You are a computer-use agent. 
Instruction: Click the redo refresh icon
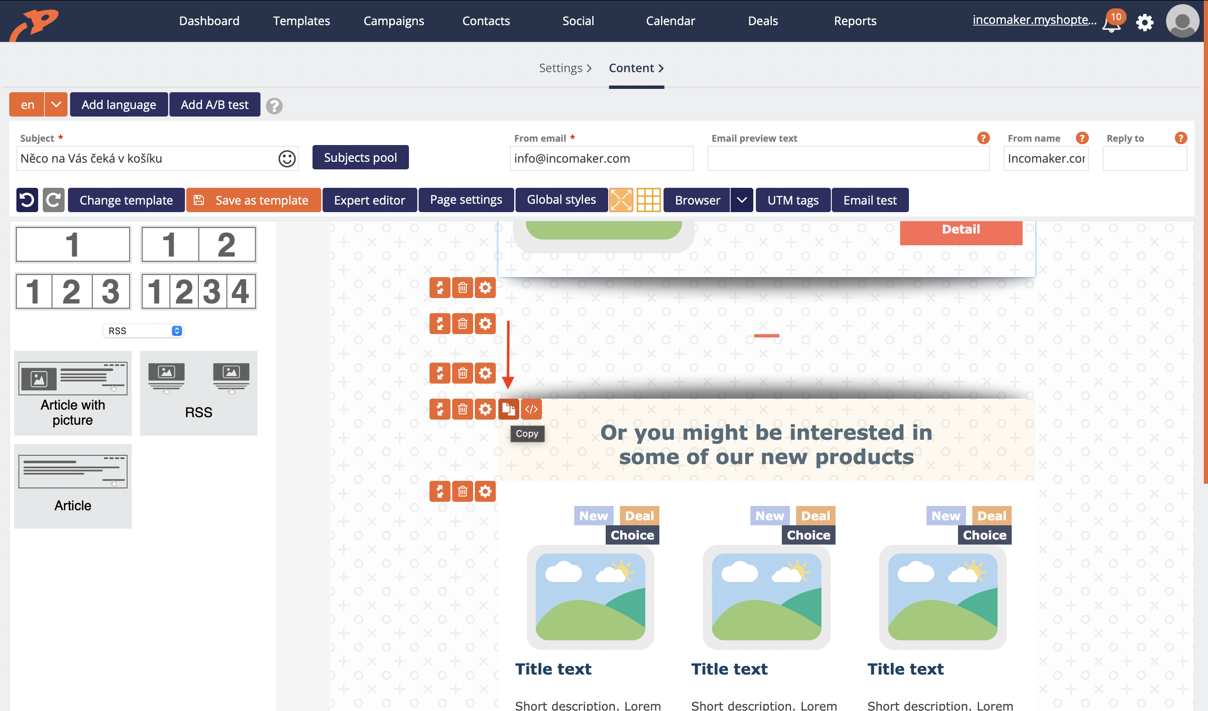tap(53, 200)
